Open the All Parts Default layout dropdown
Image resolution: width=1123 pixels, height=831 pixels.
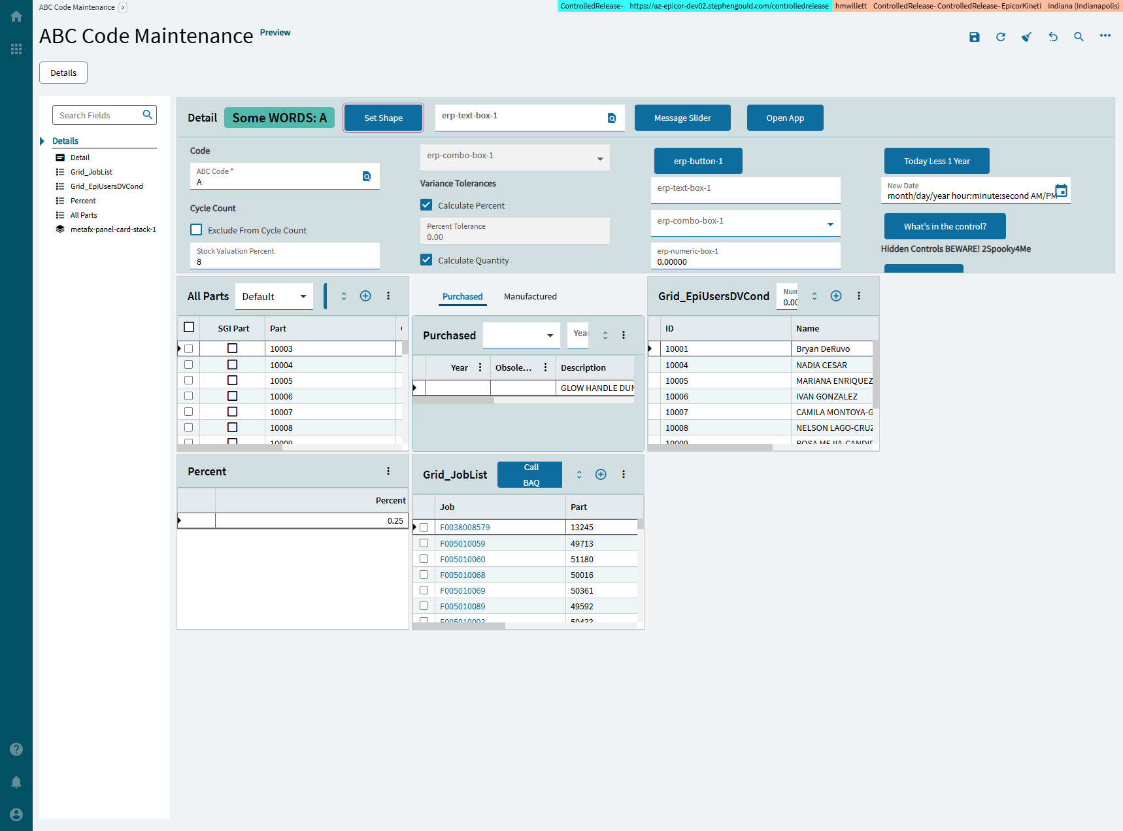[x=274, y=296]
